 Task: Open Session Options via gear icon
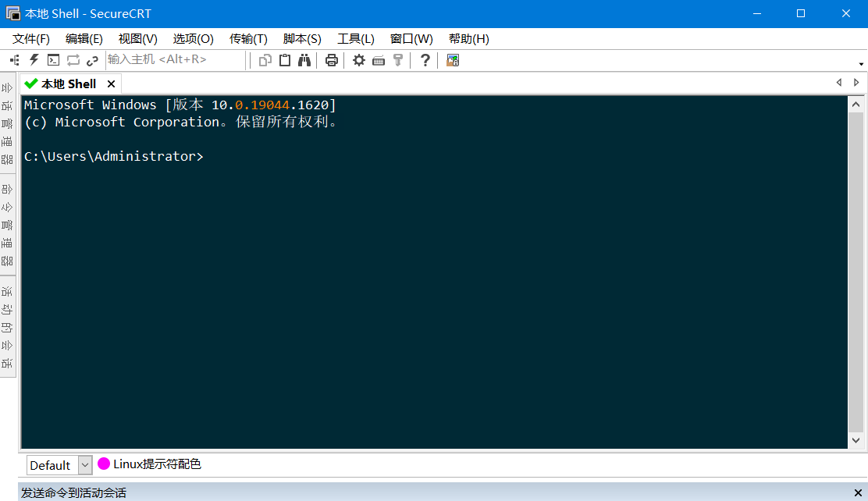(358, 59)
